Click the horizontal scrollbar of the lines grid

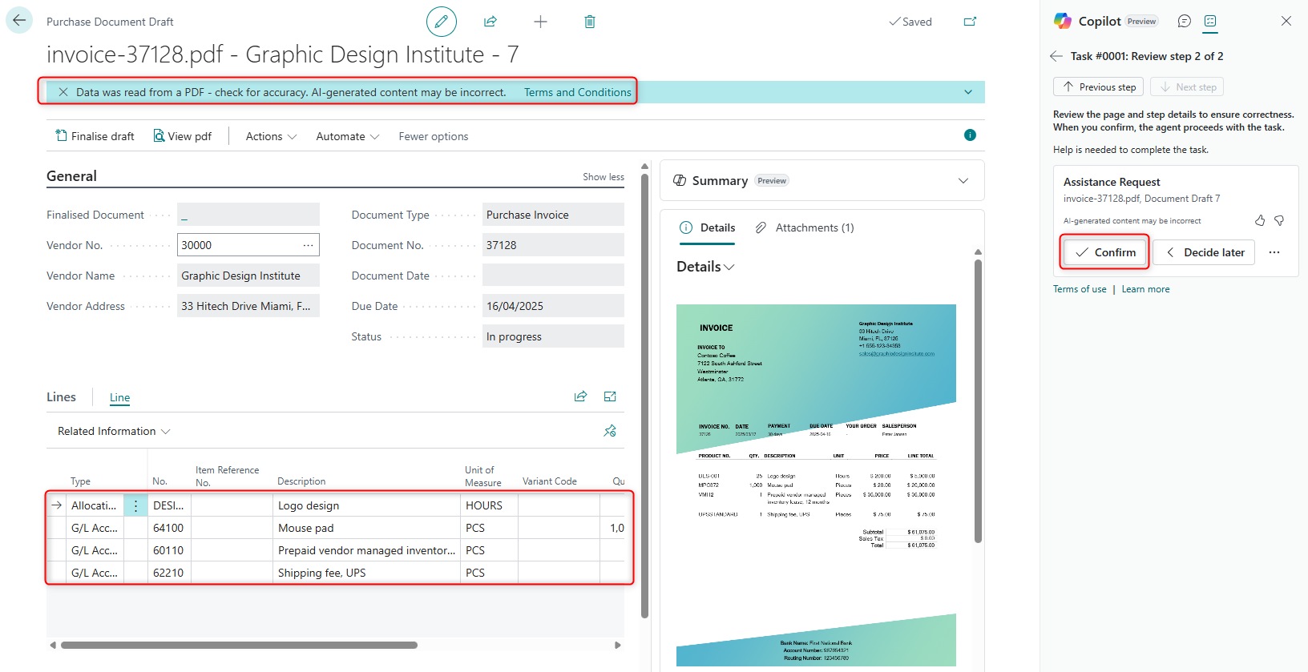239,645
